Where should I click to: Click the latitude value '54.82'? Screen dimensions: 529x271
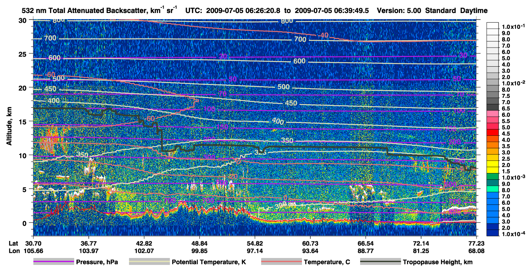point(255,243)
